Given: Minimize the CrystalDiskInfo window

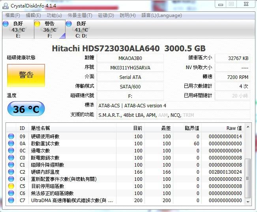Looking at the screenshot, I should (x=221, y=5).
